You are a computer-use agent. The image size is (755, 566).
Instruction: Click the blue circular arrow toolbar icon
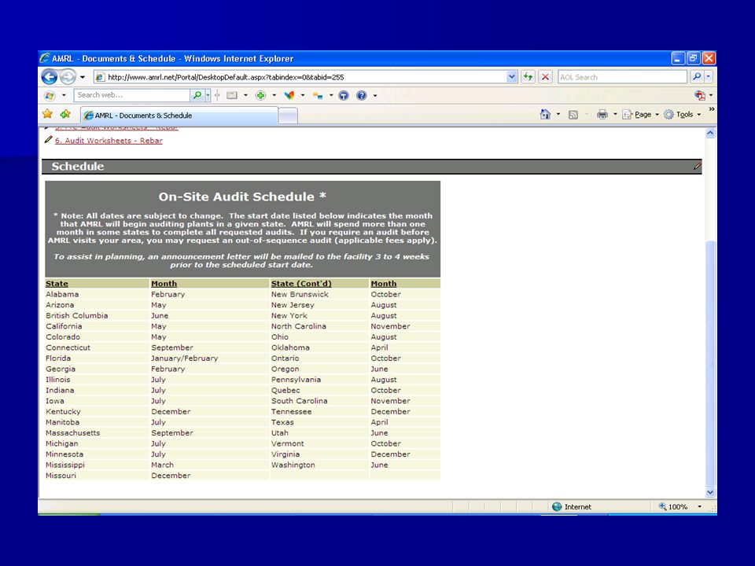point(344,95)
